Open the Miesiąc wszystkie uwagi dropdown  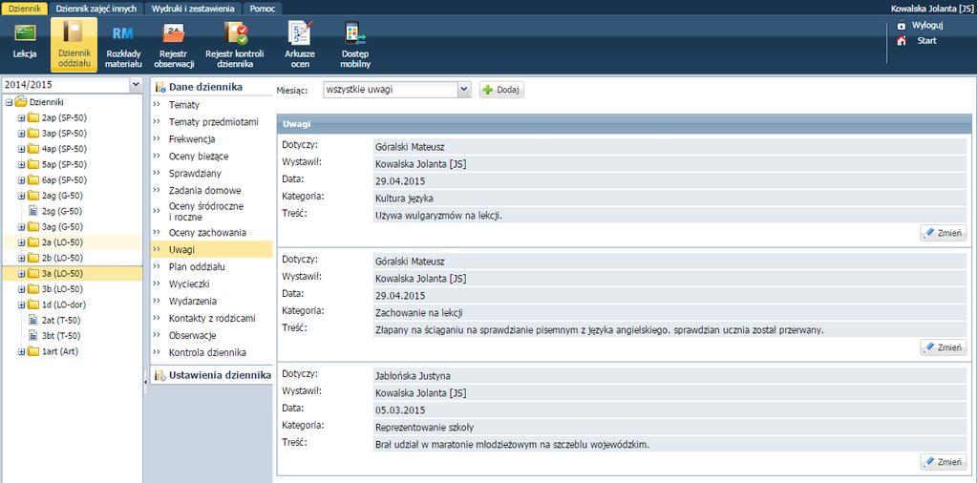click(463, 90)
